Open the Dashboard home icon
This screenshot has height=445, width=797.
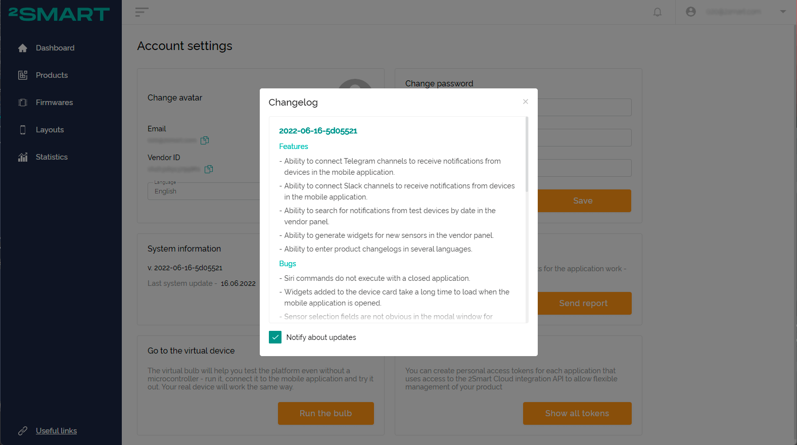coord(23,48)
